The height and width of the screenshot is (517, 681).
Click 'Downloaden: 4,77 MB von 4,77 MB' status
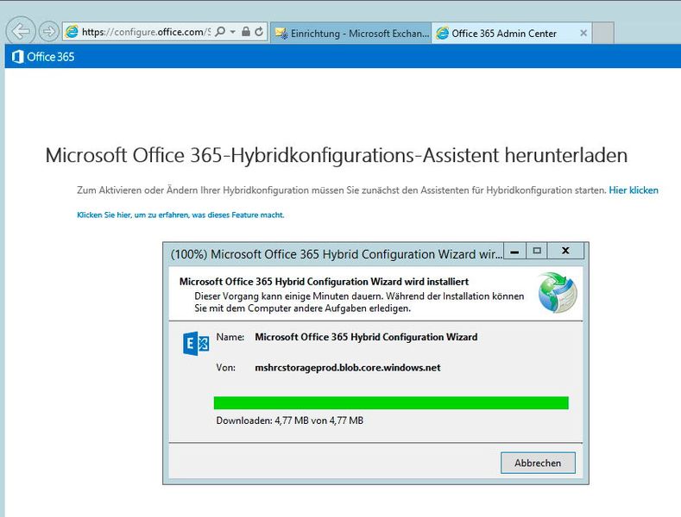coord(290,420)
